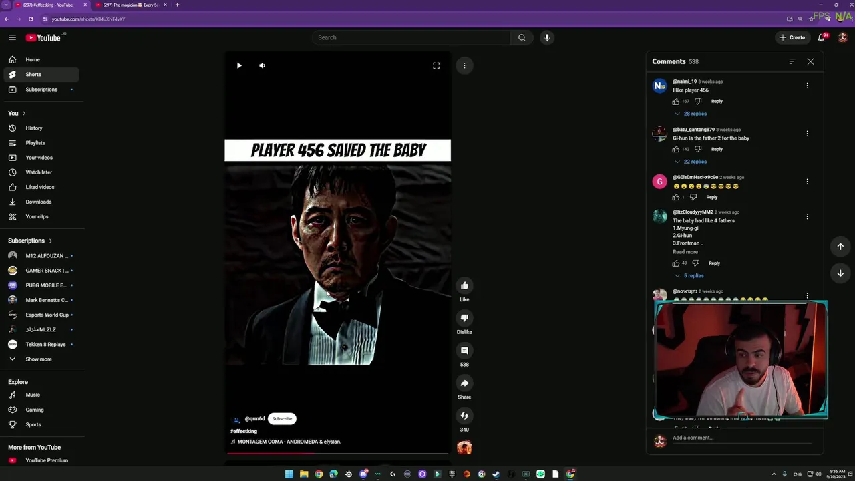855x481 pixels.
Task: Start voice search with the microphone
Action: click(547, 37)
